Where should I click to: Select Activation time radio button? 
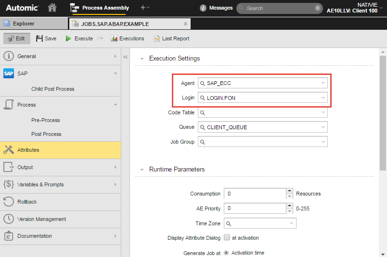226,253
